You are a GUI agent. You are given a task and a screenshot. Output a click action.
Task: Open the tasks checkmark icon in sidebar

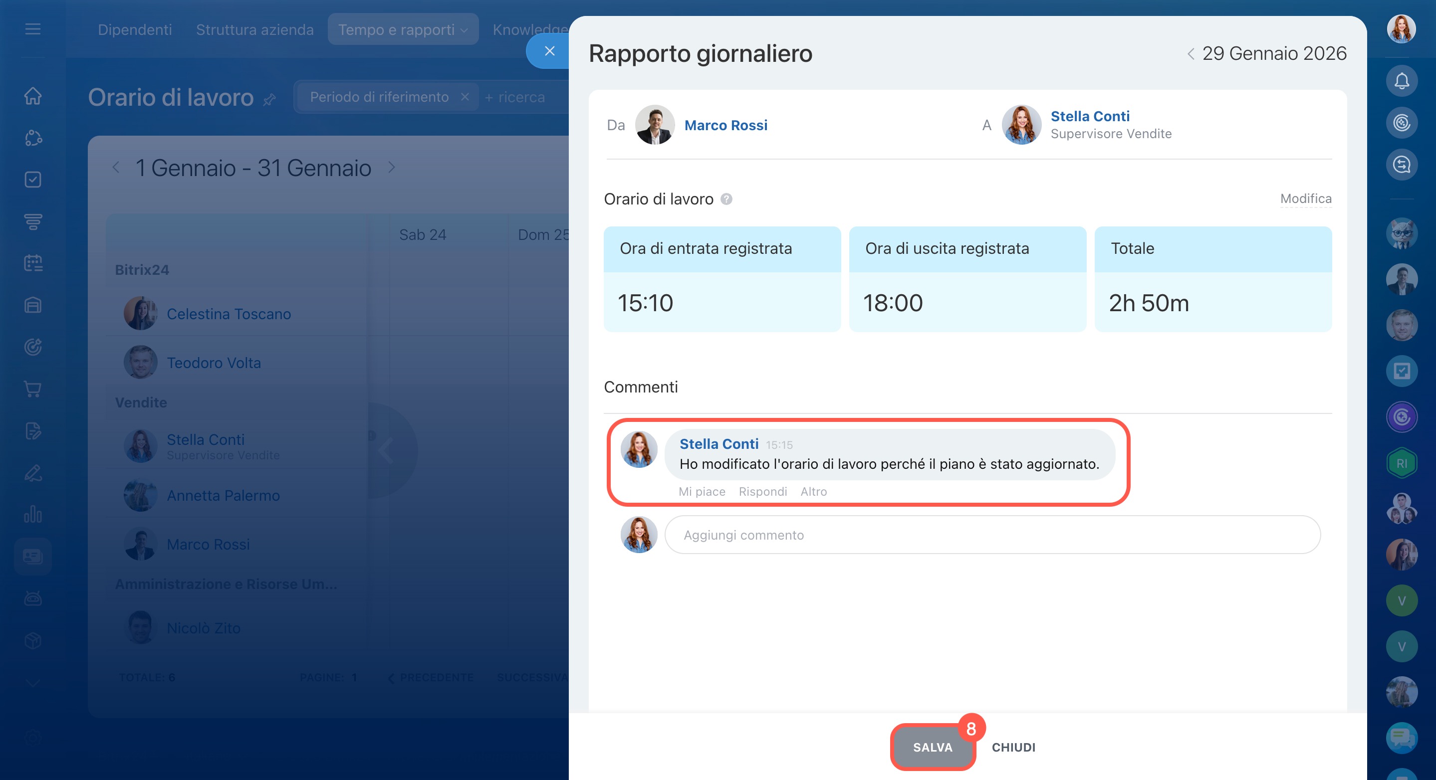coord(33,180)
